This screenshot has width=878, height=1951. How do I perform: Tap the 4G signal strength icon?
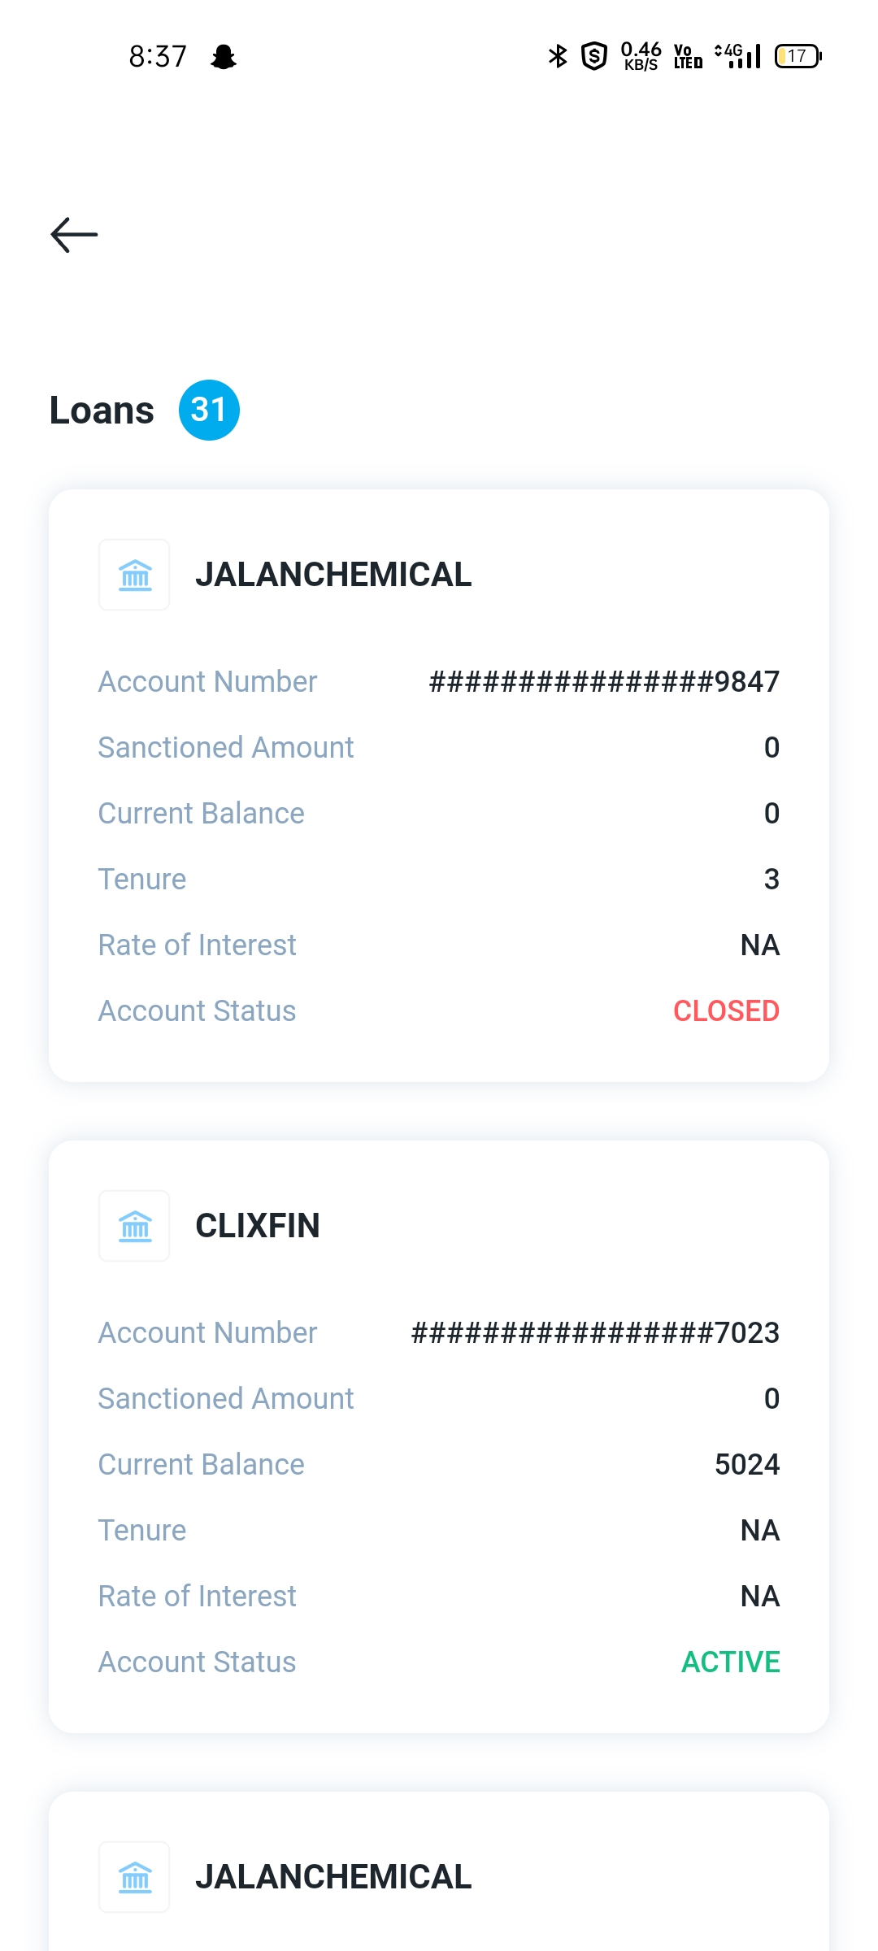tap(738, 56)
